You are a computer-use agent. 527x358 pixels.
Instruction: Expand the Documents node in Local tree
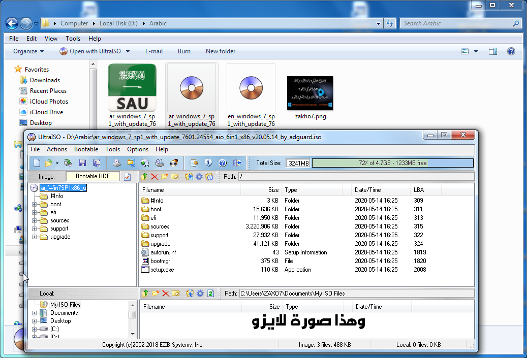[x=34, y=313]
